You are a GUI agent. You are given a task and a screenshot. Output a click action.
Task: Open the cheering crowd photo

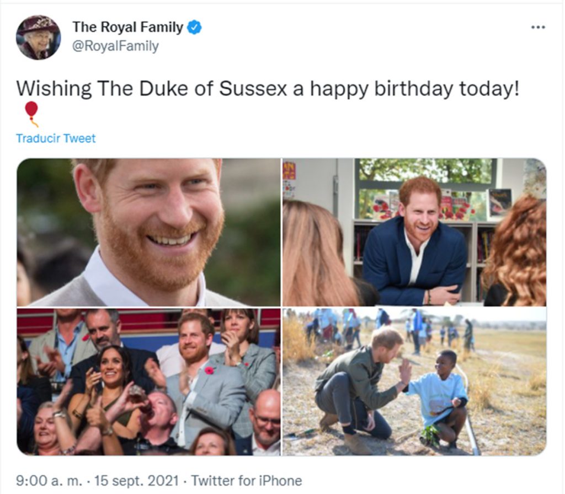click(148, 382)
